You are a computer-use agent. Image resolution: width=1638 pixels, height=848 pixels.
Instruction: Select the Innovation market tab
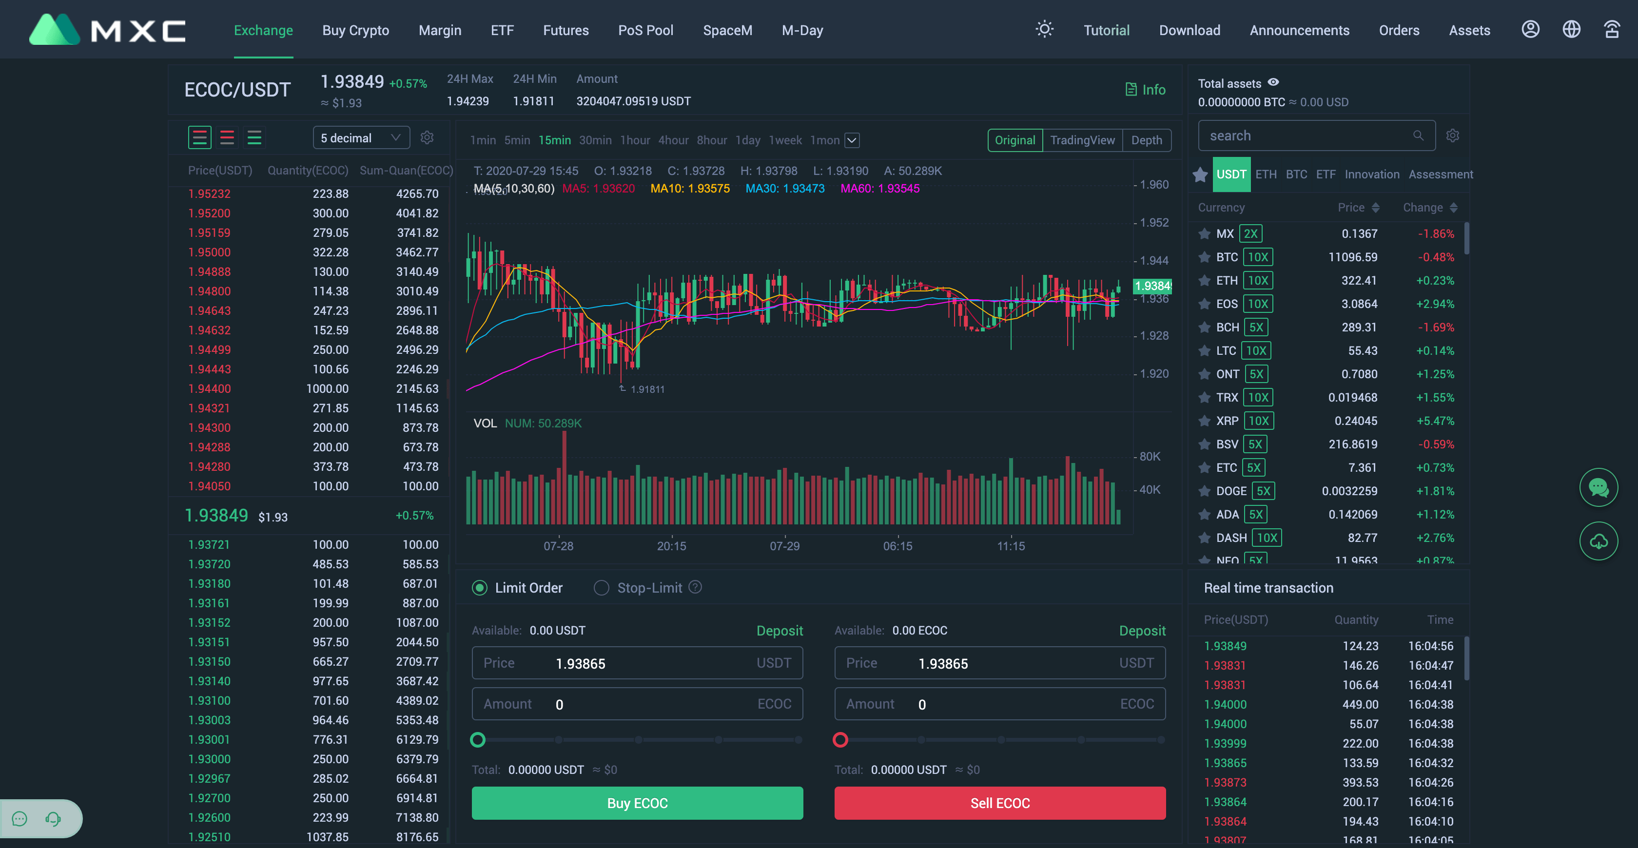click(1371, 174)
